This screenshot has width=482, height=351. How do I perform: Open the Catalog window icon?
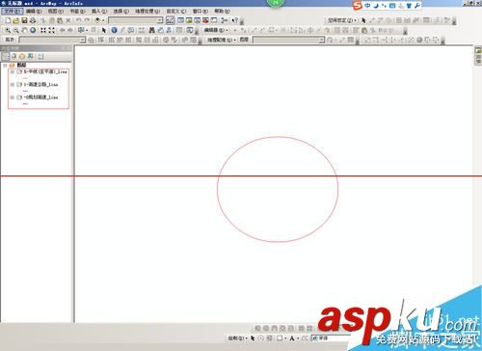[189, 20]
